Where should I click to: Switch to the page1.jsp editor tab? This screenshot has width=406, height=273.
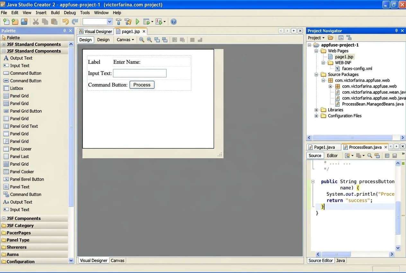[x=130, y=31]
